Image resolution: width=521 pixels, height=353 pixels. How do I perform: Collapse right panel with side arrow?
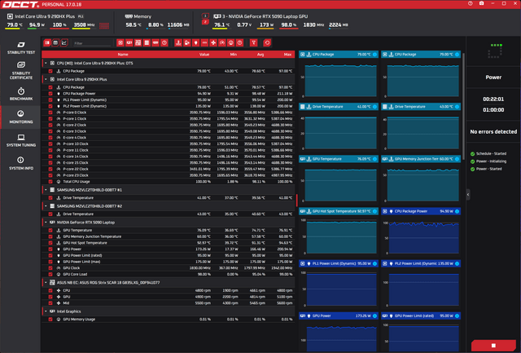[468, 194]
